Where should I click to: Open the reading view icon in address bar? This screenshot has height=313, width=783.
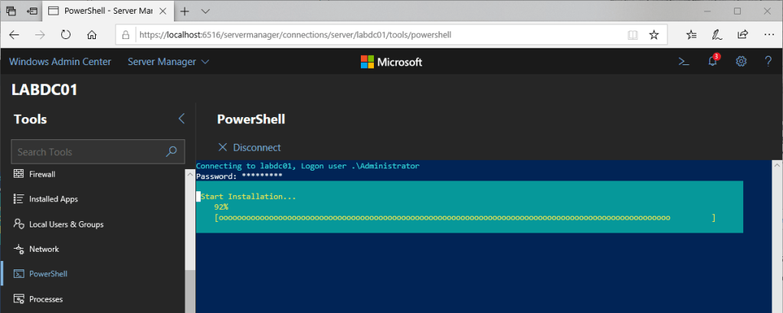pos(632,34)
